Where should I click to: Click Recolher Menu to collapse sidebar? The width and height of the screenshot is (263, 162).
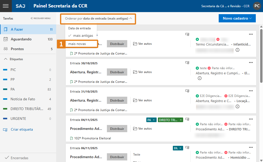[x=40, y=19]
